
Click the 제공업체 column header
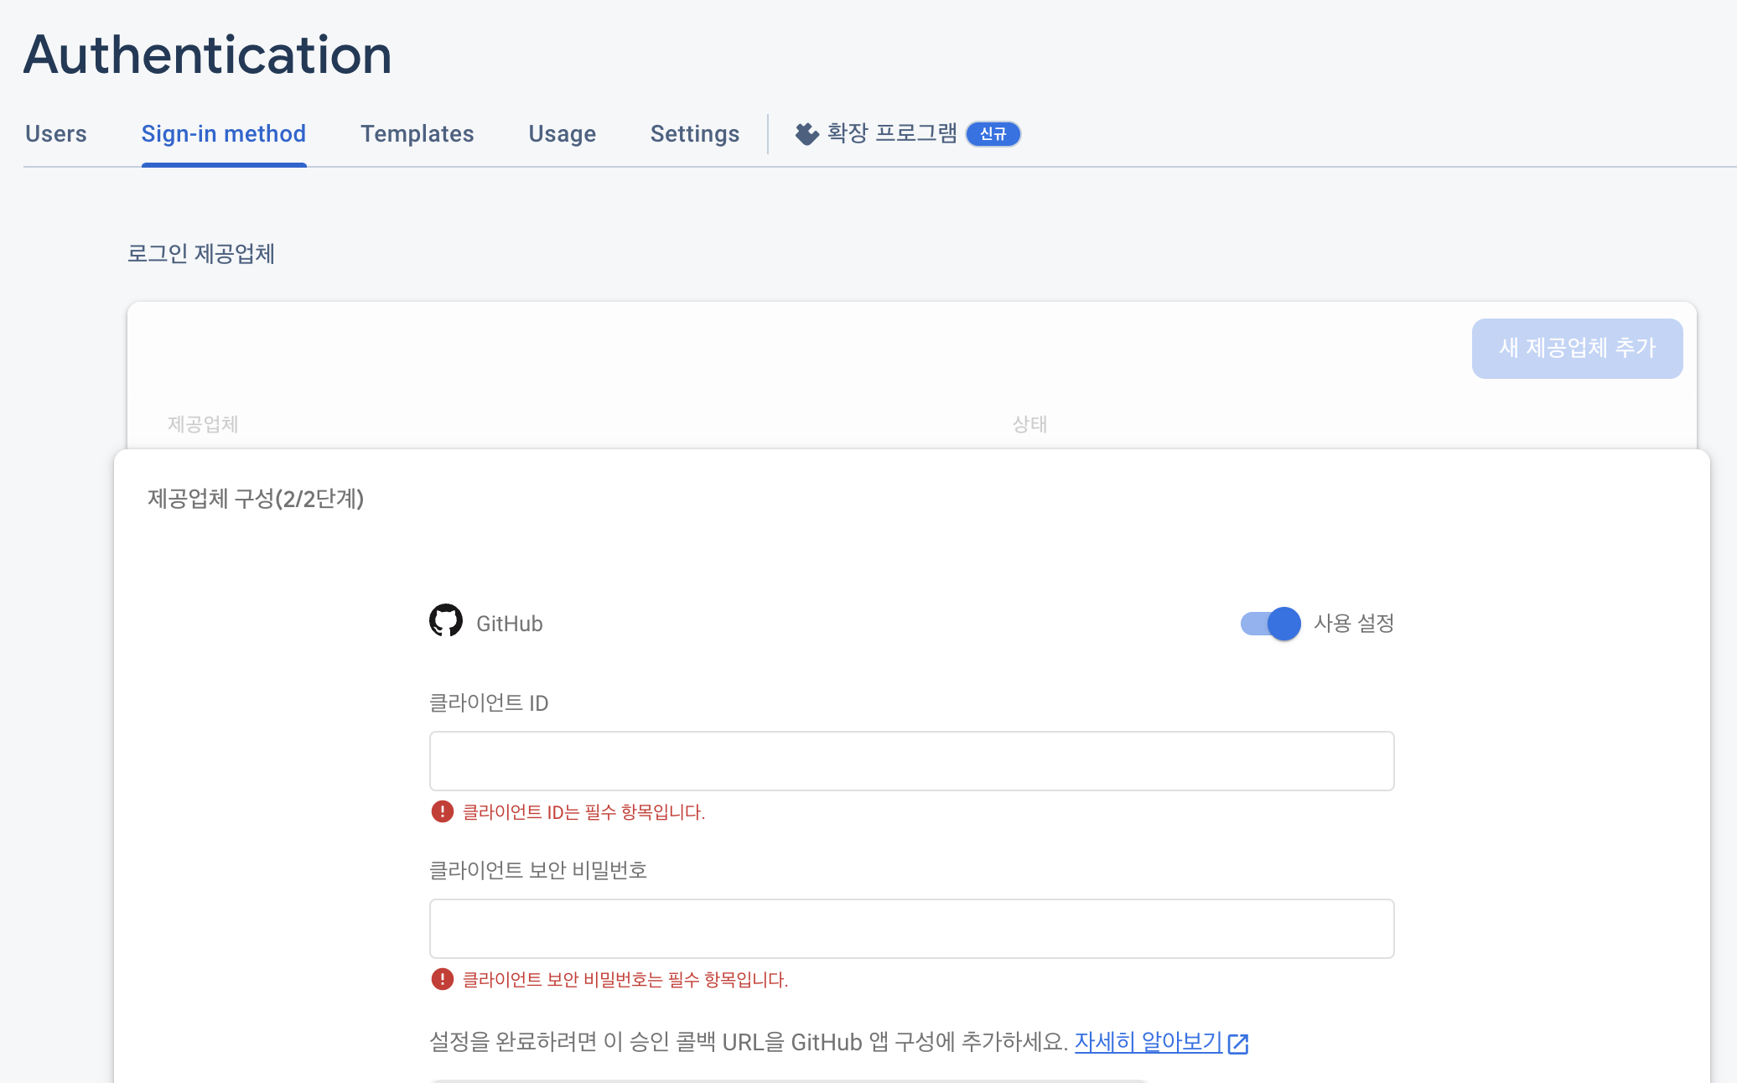[x=203, y=424]
